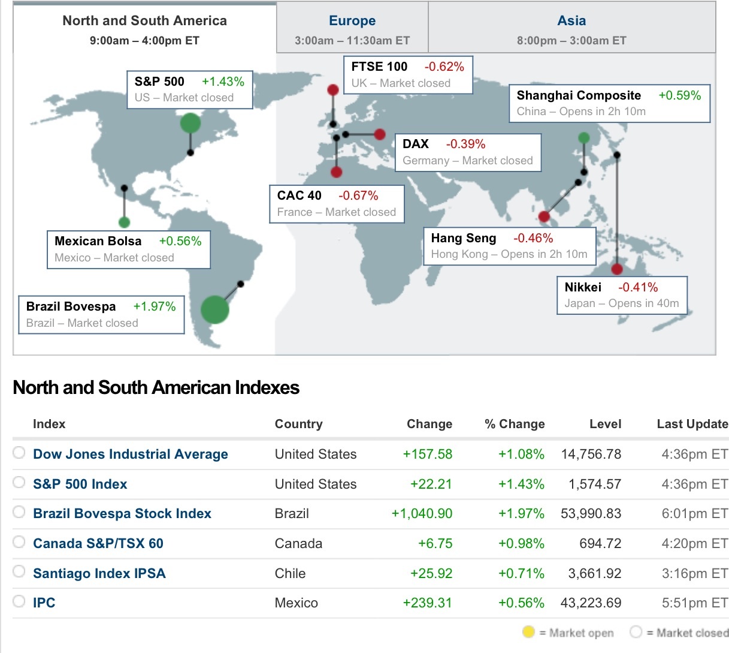This screenshot has width=729, height=653.
Task: Open the Shanghai Composite map callout
Action: 609,103
